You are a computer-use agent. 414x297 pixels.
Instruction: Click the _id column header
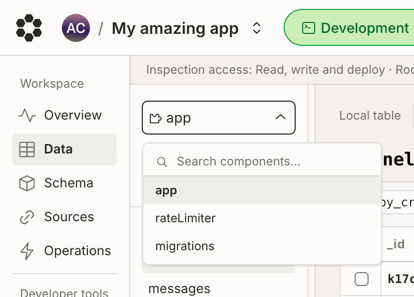[x=396, y=244]
